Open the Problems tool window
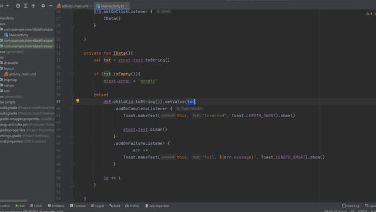This screenshot has height=212, width=376. click(x=56, y=206)
